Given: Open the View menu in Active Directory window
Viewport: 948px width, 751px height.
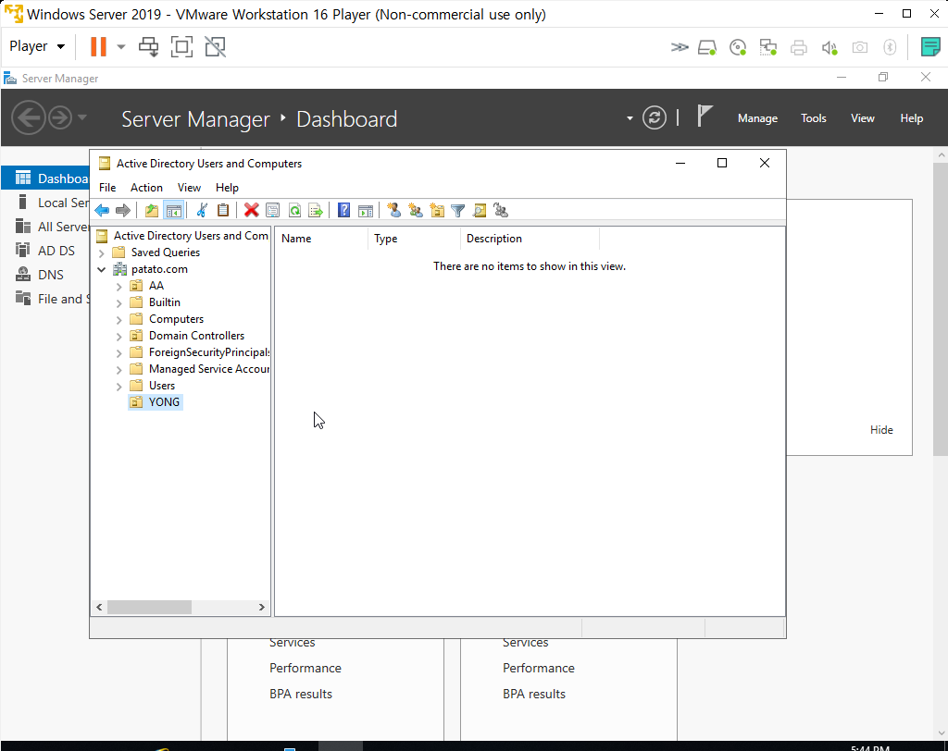Looking at the screenshot, I should click(x=189, y=188).
